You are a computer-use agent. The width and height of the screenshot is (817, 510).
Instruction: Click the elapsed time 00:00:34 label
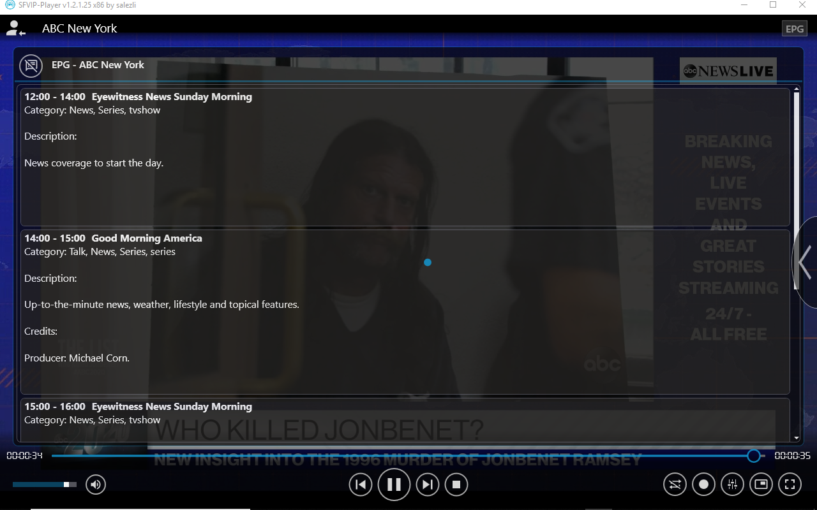pos(24,456)
